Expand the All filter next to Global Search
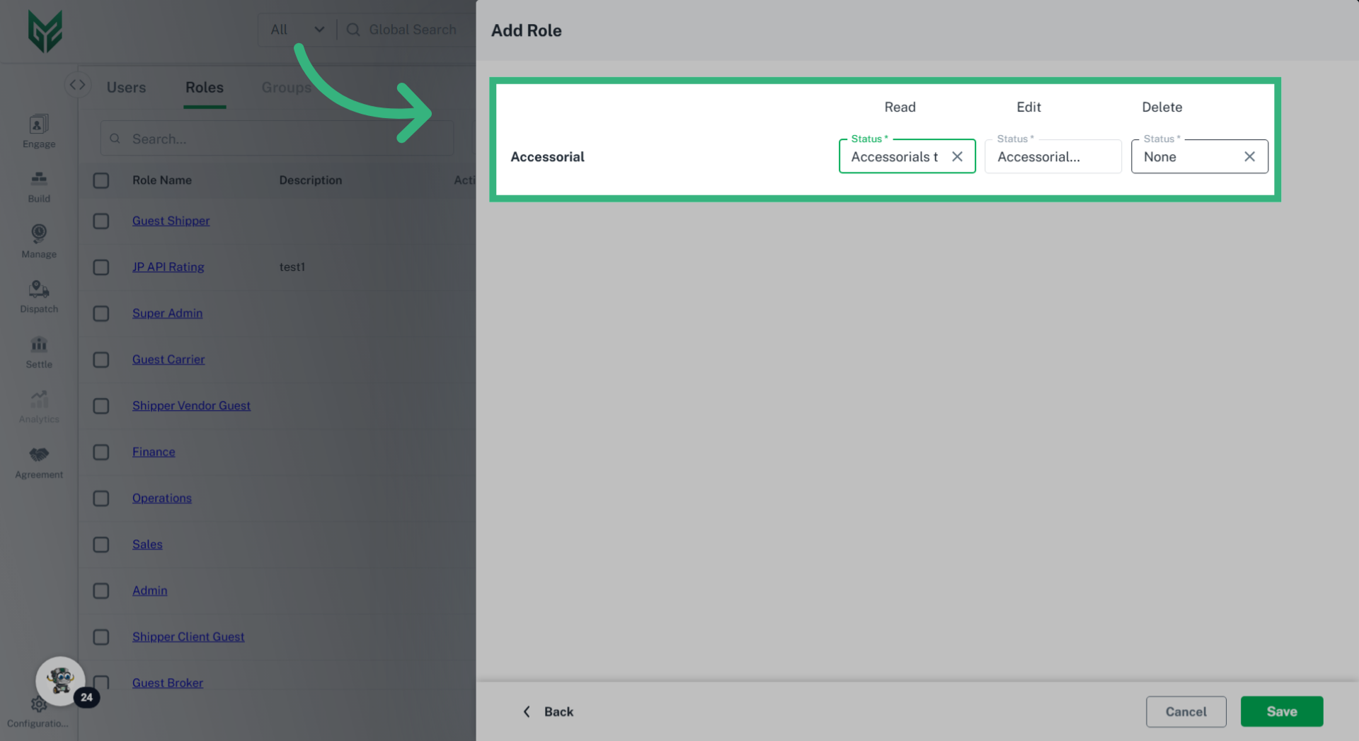 (x=297, y=29)
